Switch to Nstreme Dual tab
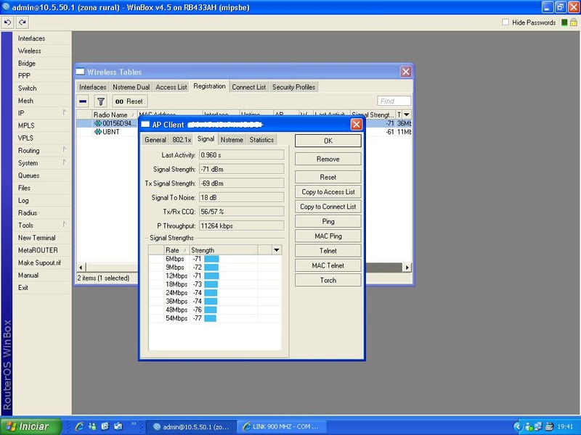This screenshot has width=581, height=435. [131, 87]
